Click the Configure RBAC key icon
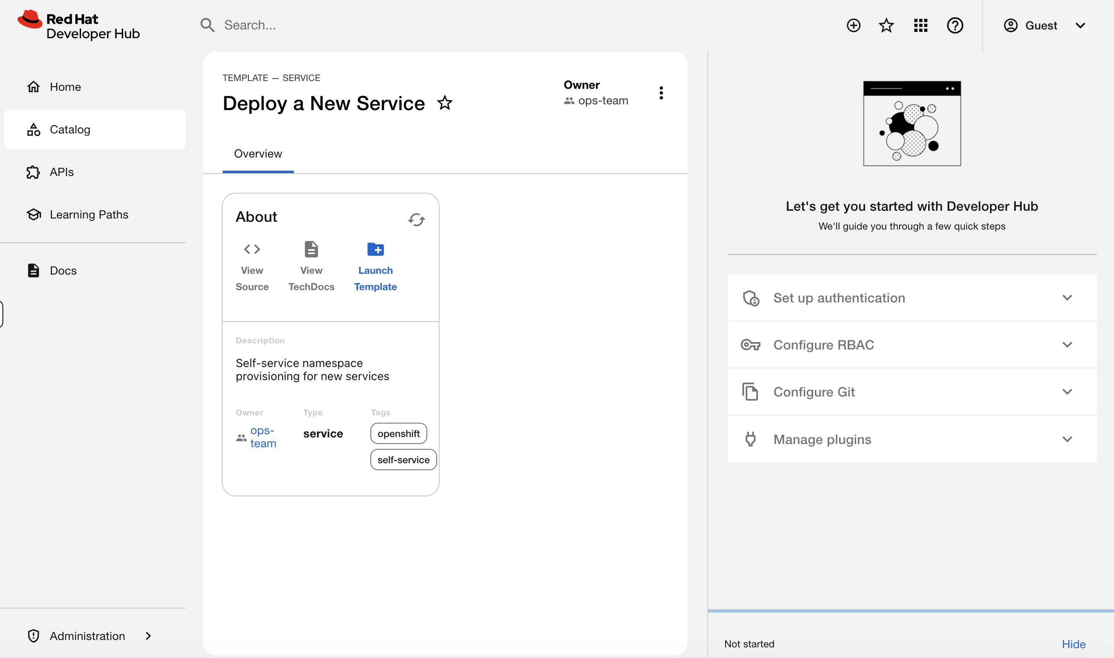The height and width of the screenshot is (658, 1114). point(750,345)
